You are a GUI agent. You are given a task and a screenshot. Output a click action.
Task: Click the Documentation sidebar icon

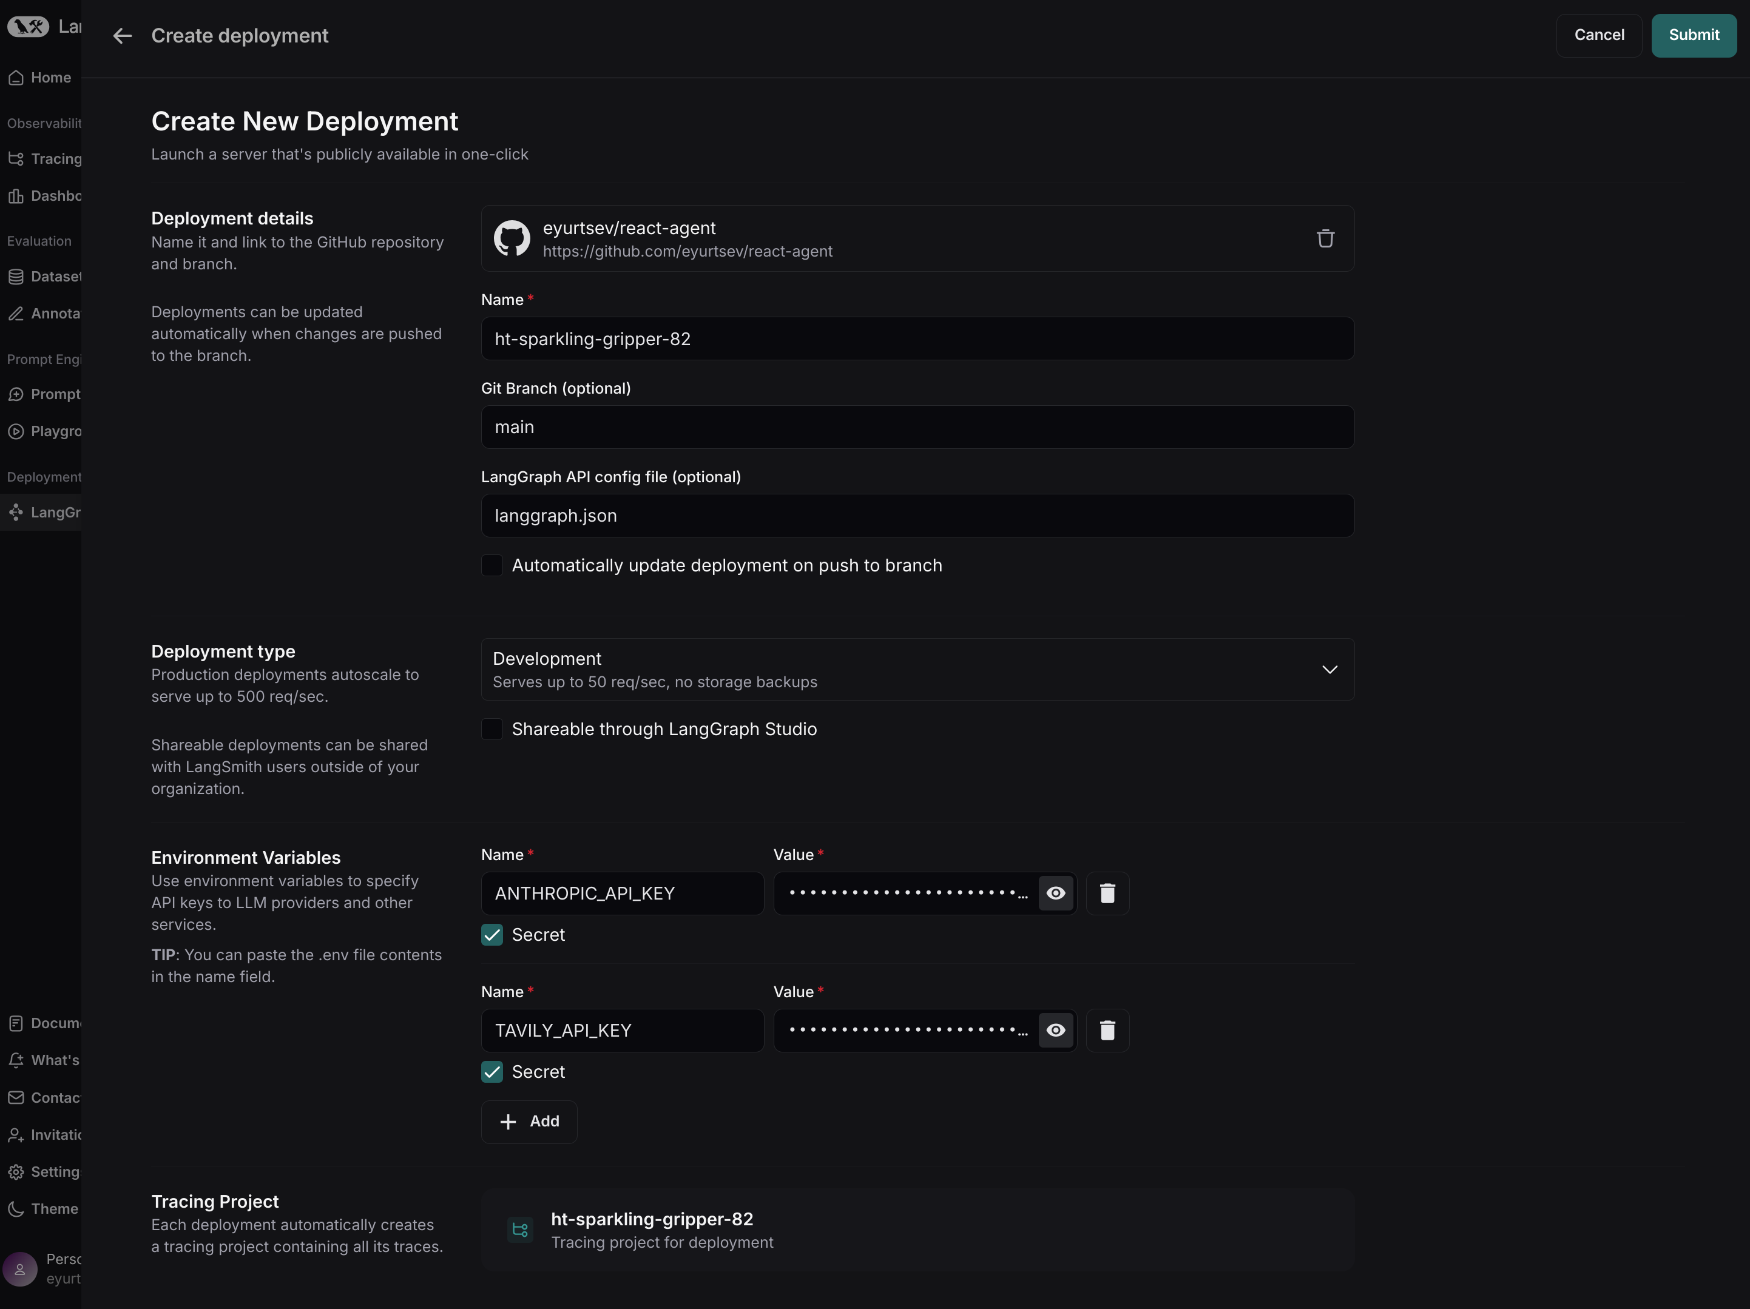(16, 1023)
